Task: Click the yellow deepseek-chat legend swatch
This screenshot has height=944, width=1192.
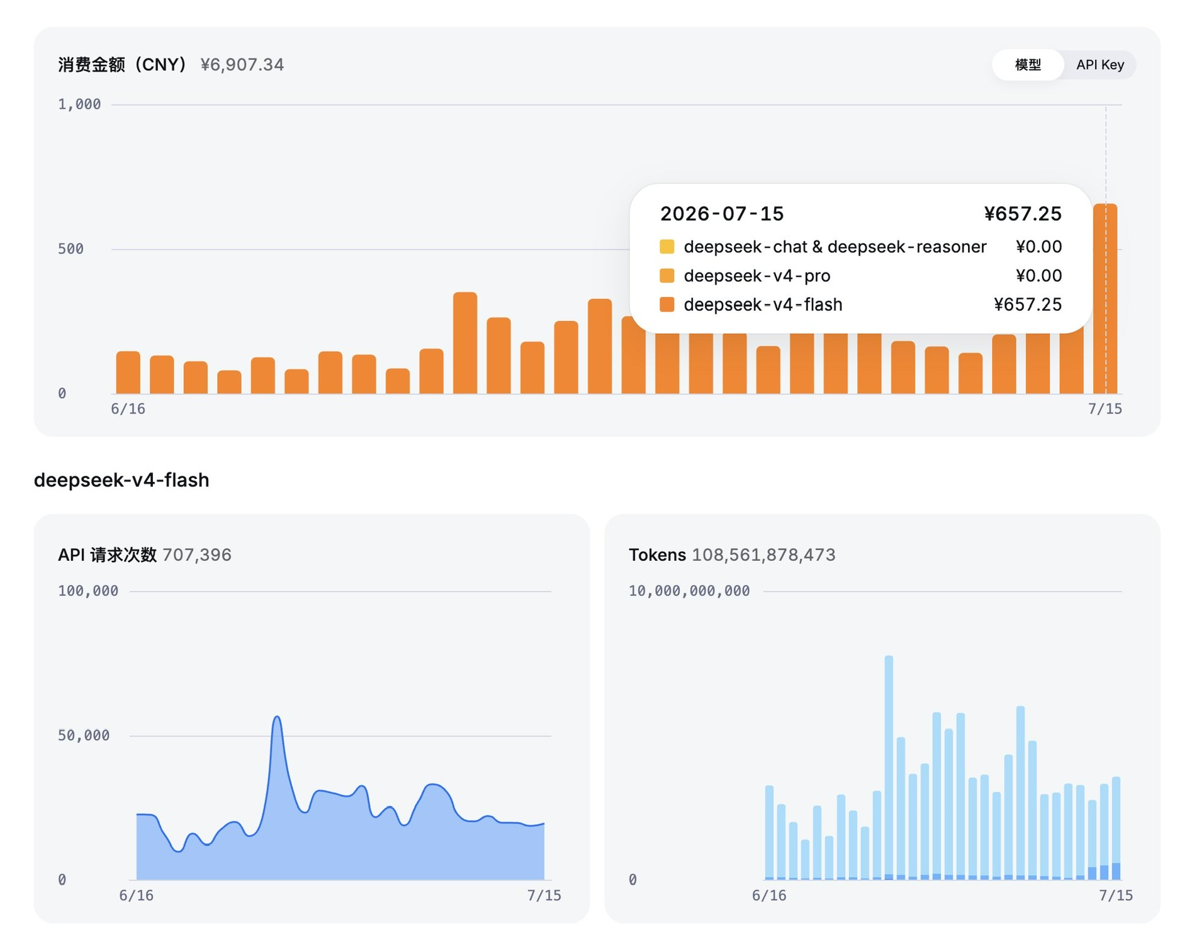Action: tap(666, 247)
